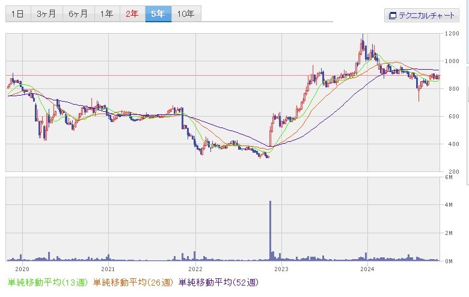Click the green 単純移動平均(13週) legend label
Viewport: 469px width, 297px height.
pyautogui.click(x=46, y=281)
